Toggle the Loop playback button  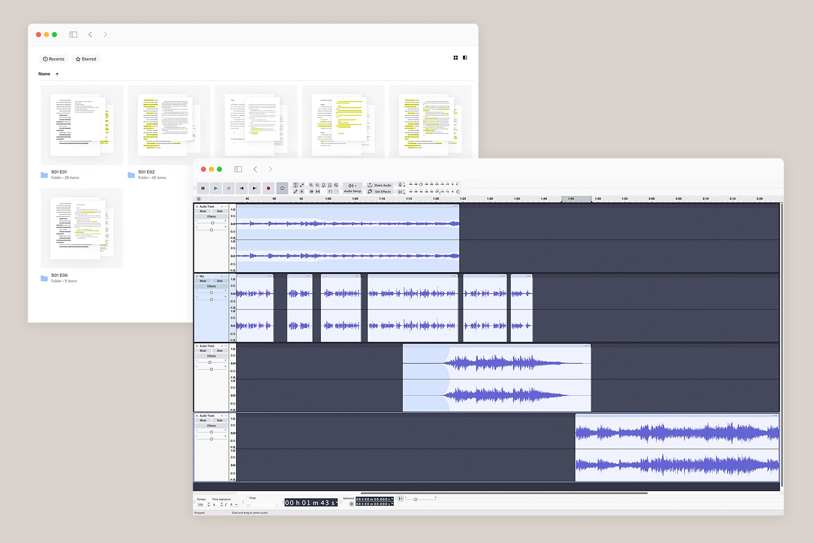(x=282, y=188)
